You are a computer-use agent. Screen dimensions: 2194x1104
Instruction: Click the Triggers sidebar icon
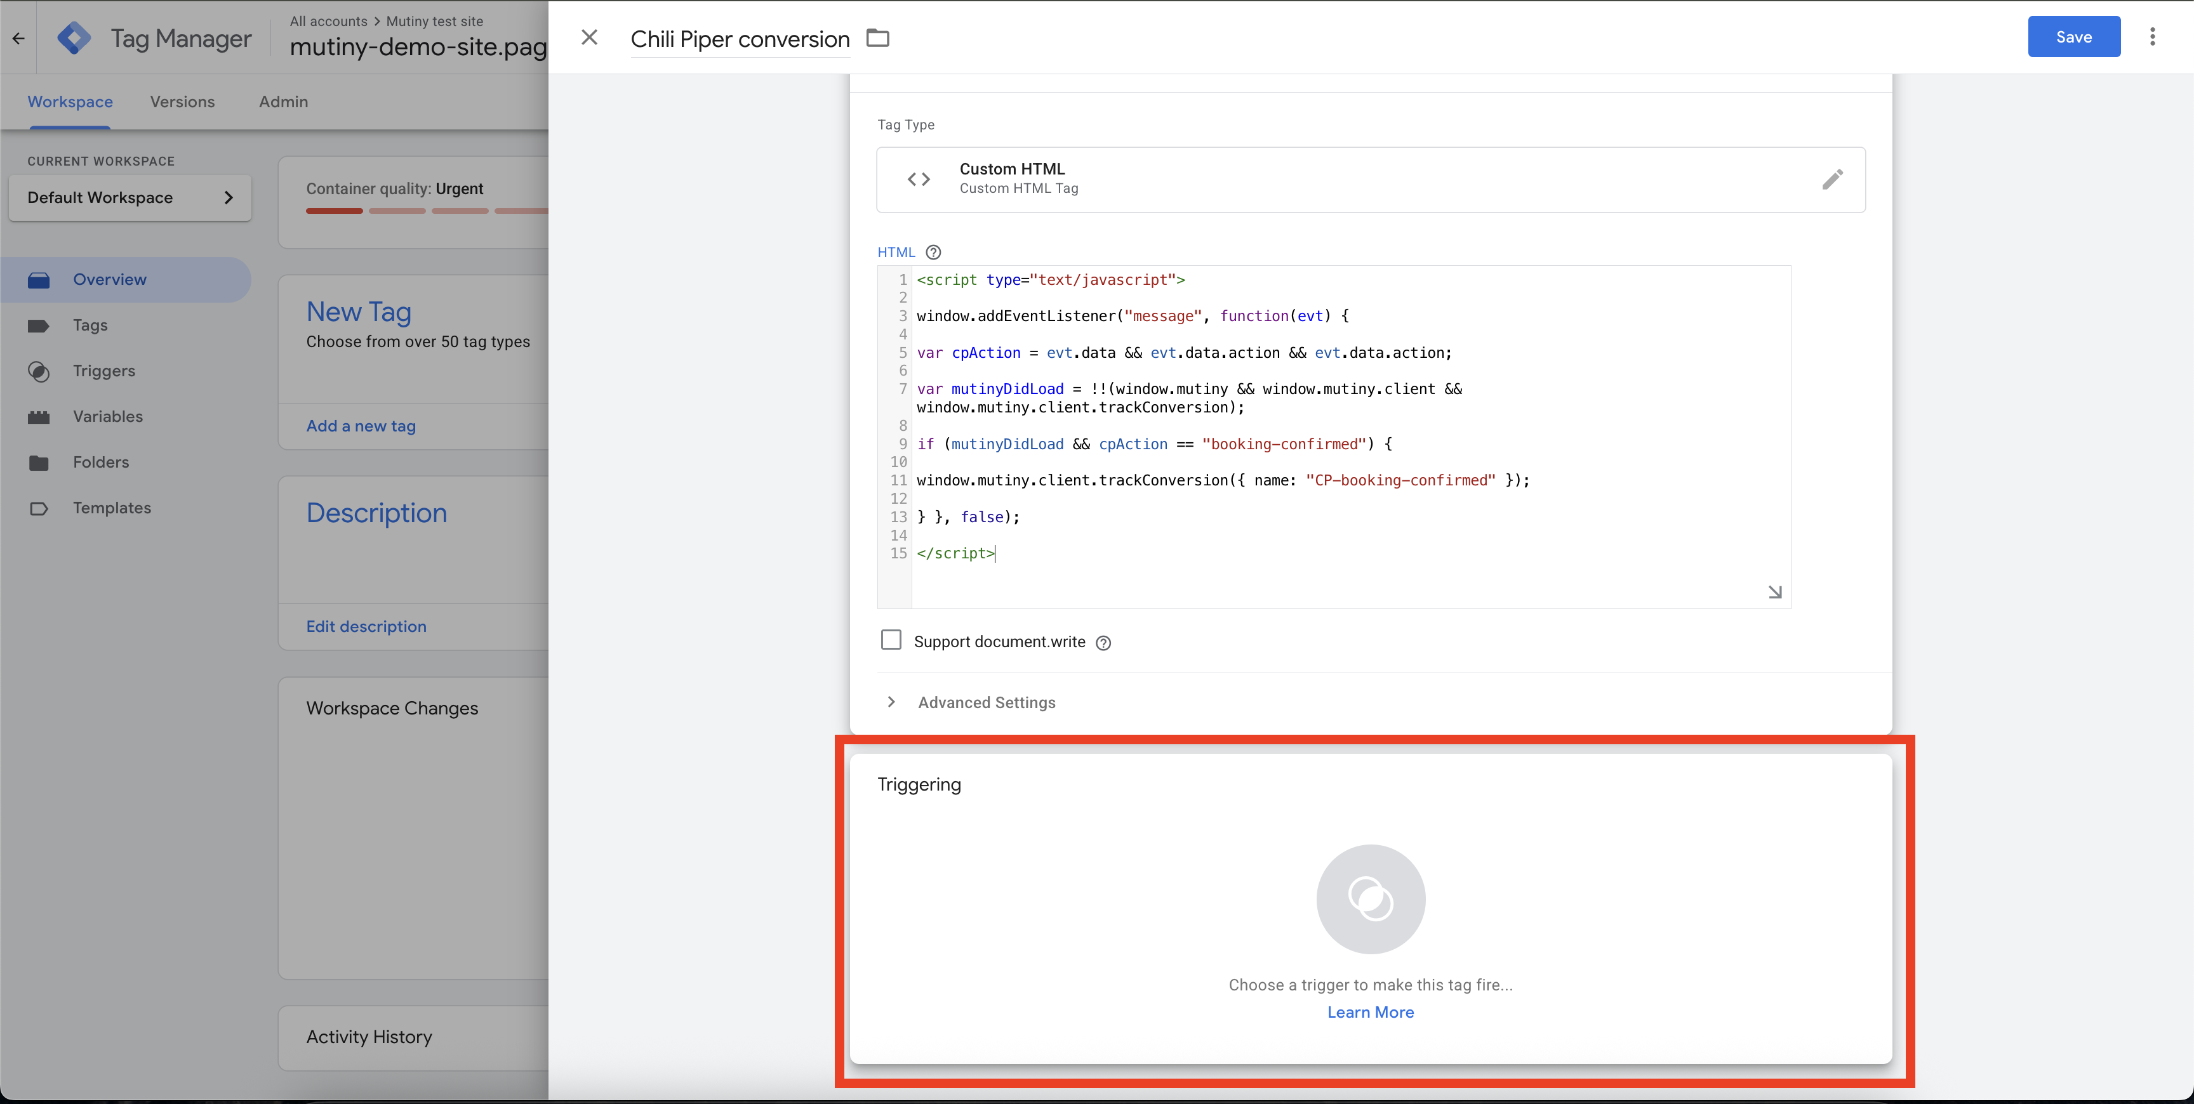point(38,371)
